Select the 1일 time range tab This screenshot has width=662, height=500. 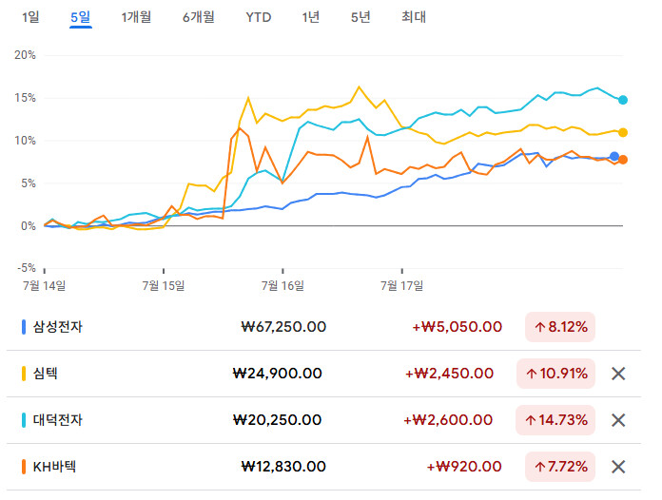[x=31, y=16]
